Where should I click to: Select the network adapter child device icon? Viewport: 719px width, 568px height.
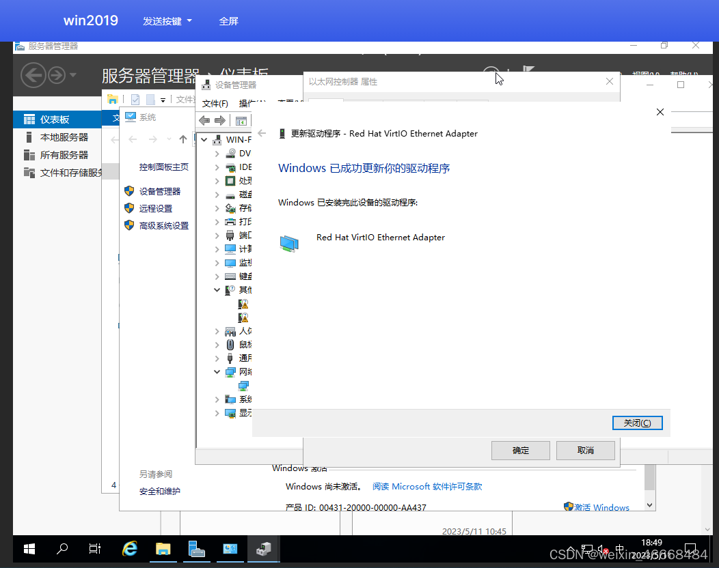point(243,385)
